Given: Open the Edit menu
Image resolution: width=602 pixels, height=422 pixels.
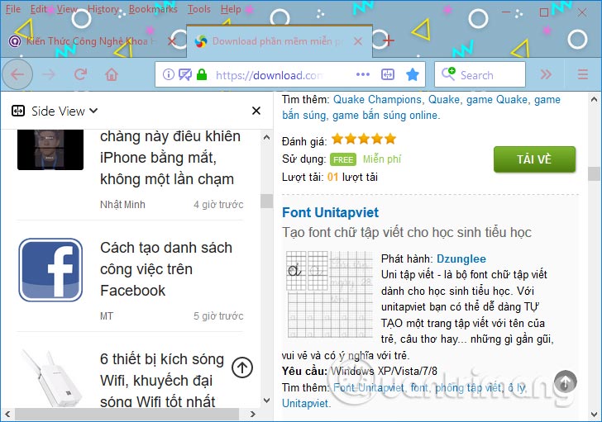Looking at the screenshot, I should pos(38,9).
